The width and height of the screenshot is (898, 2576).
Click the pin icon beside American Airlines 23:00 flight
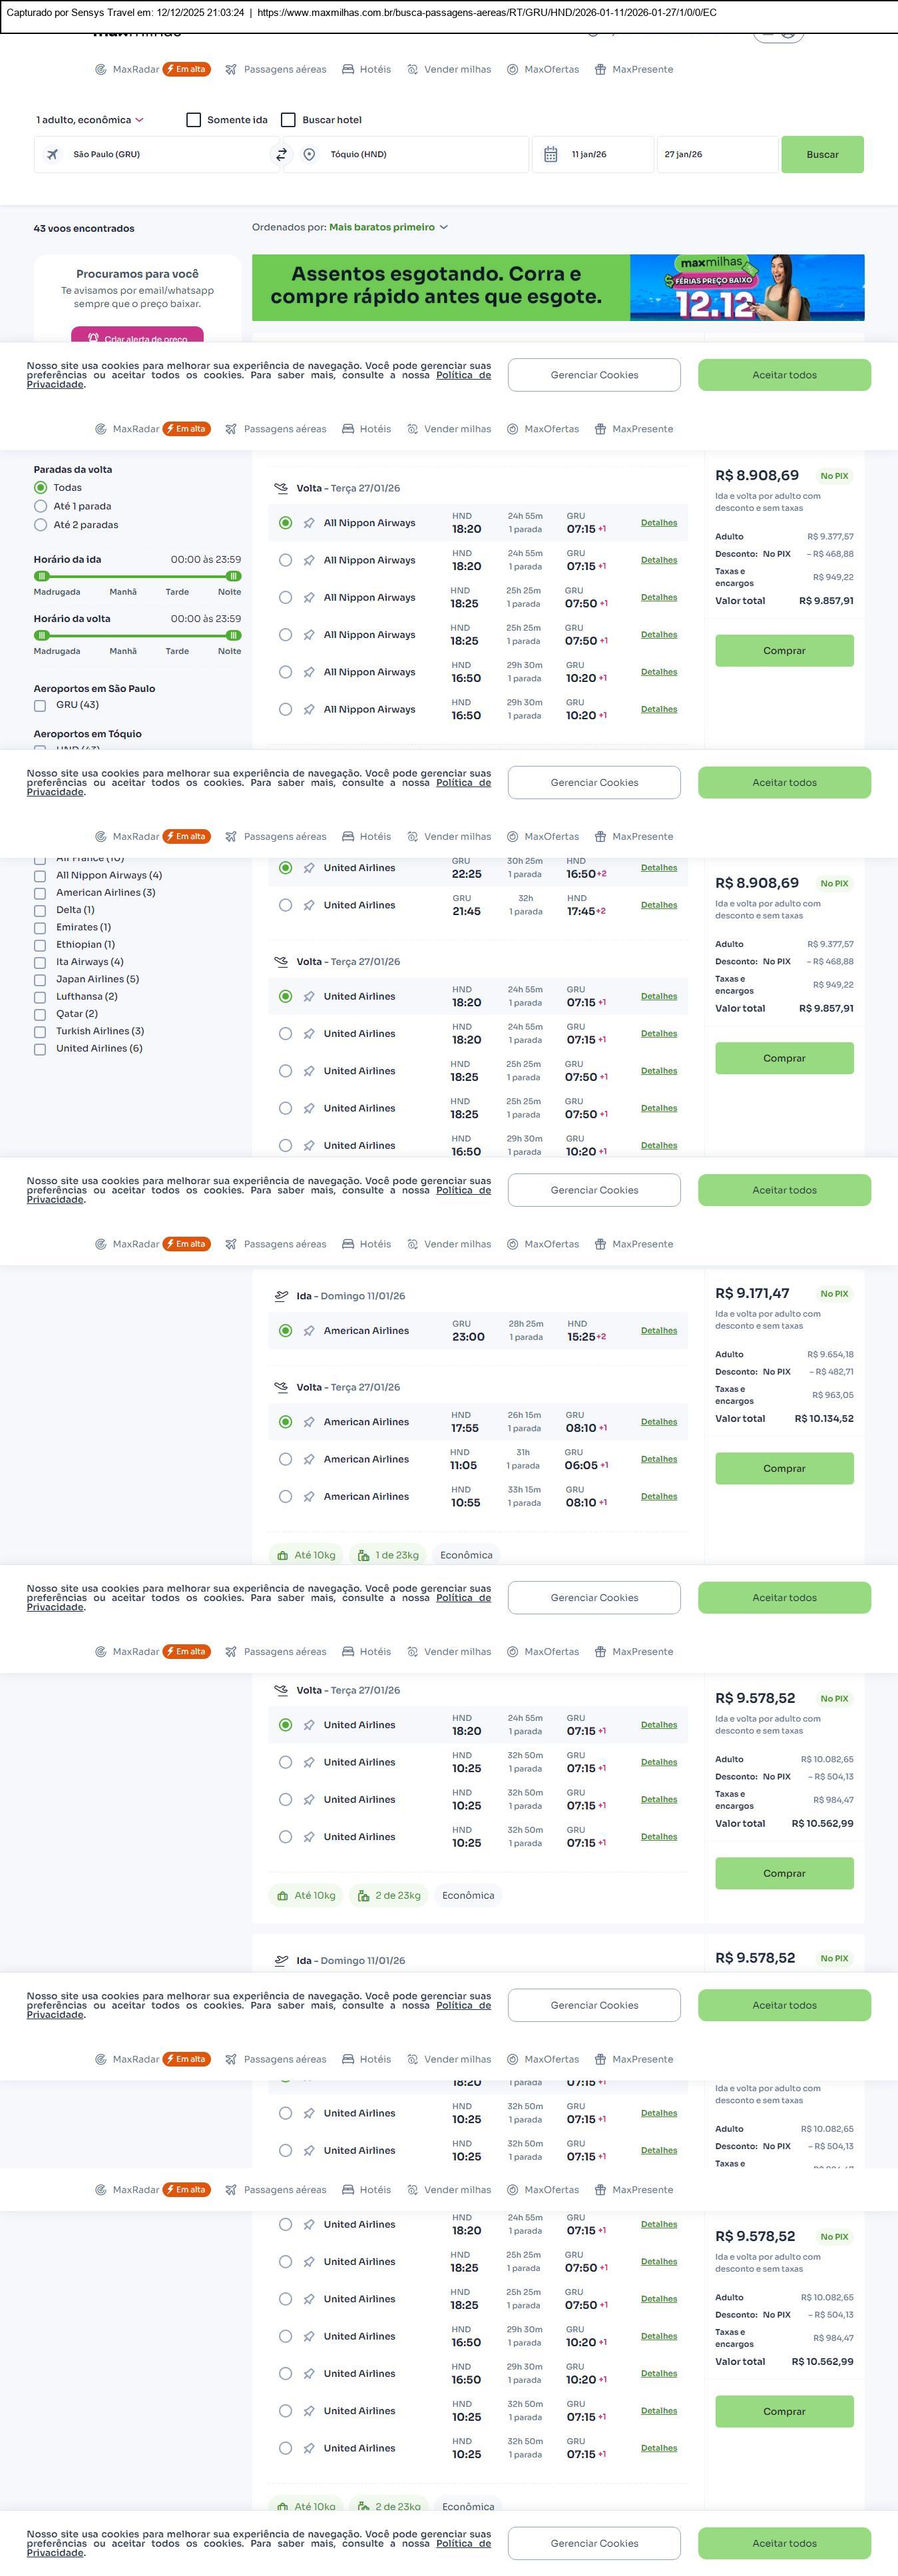[x=309, y=1331]
